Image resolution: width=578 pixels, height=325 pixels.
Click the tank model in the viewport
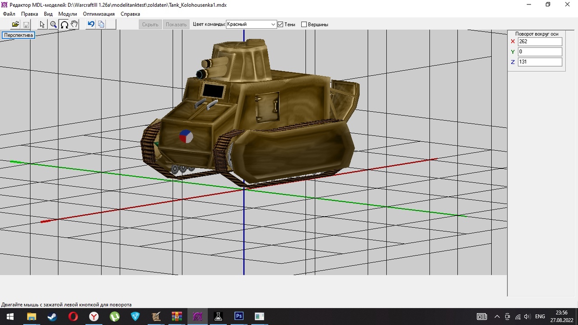click(x=250, y=113)
